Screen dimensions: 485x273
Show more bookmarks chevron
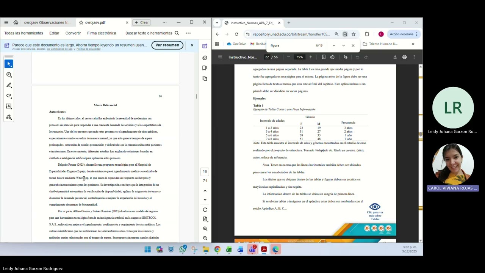413,44
